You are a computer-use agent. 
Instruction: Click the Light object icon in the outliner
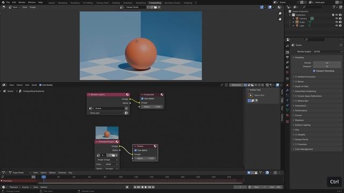point(297,26)
